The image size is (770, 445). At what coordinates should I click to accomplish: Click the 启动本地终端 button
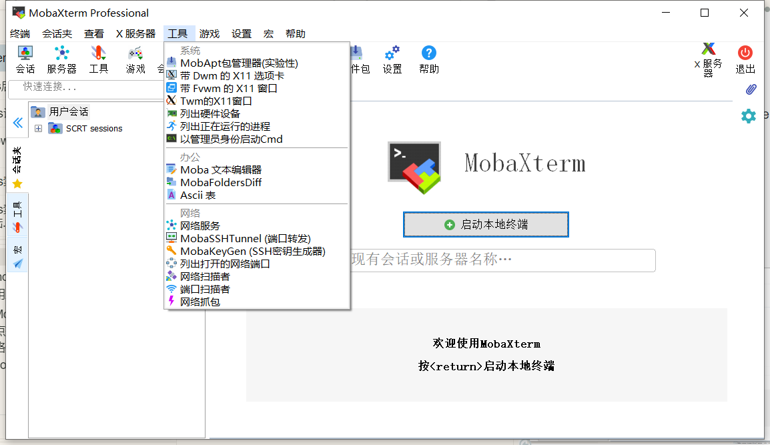[x=486, y=224]
